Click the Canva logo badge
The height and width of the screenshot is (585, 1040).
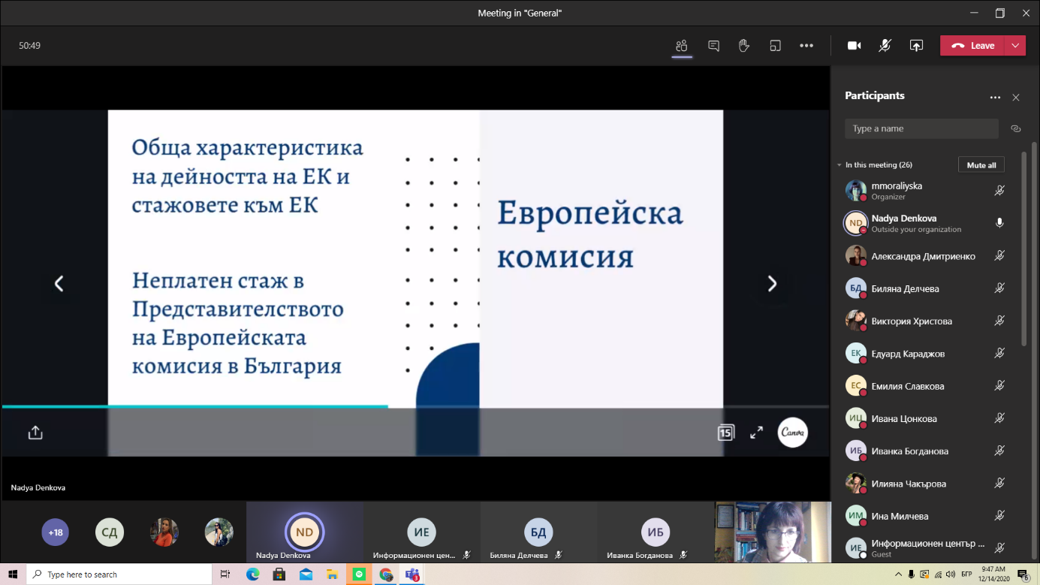click(x=793, y=433)
